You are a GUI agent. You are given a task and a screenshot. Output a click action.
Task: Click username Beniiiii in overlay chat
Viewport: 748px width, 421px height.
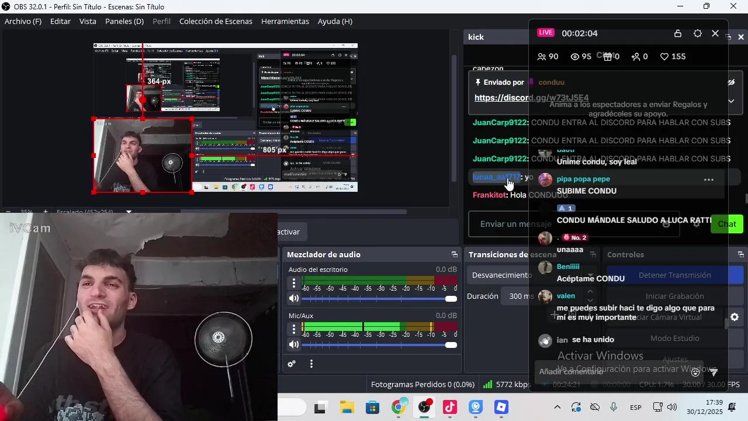[568, 267]
